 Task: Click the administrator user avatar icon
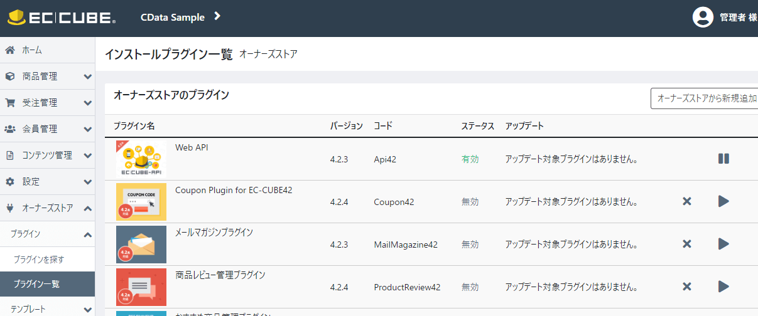point(702,18)
